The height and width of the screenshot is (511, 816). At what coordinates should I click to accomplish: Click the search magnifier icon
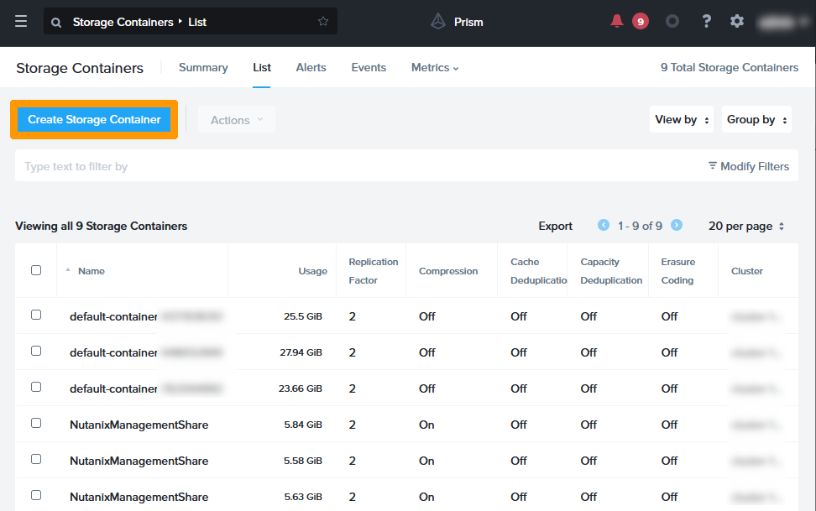tap(56, 23)
